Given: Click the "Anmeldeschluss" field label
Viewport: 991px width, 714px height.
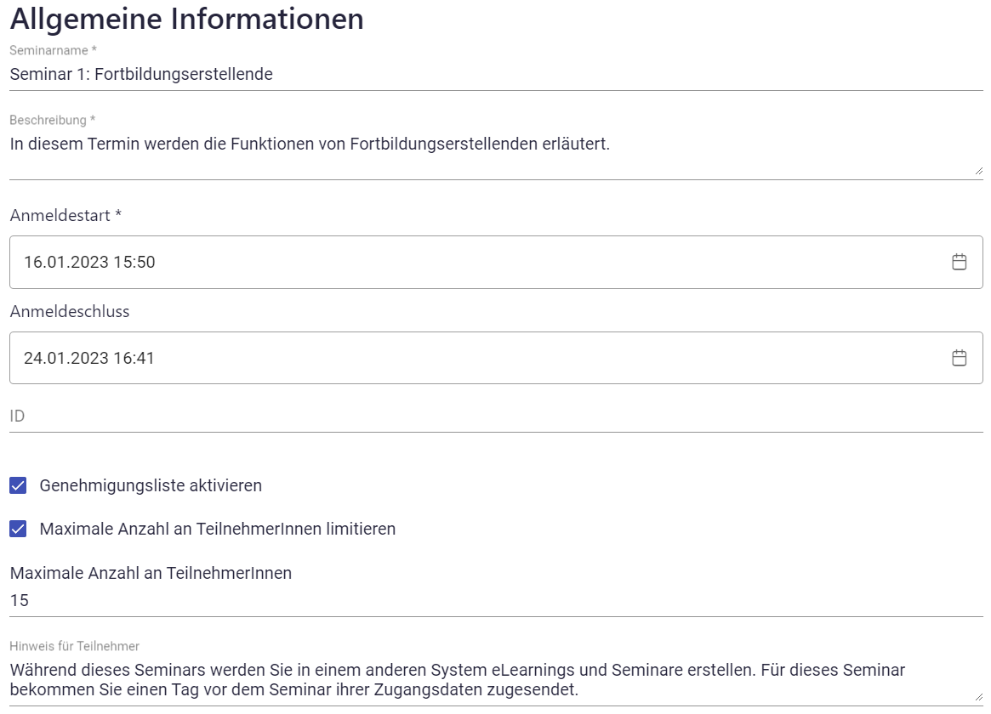Looking at the screenshot, I should coord(70,312).
